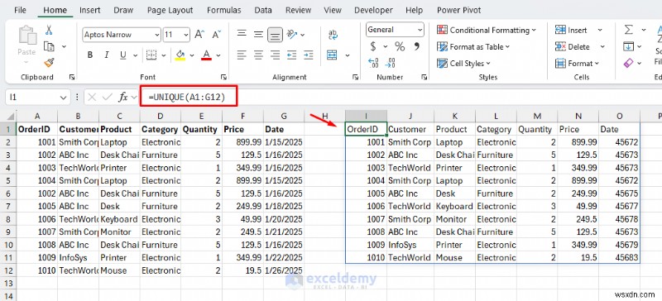Toggle Underline formatting
This screenshot has width=662, height=301.
(122, 55)
